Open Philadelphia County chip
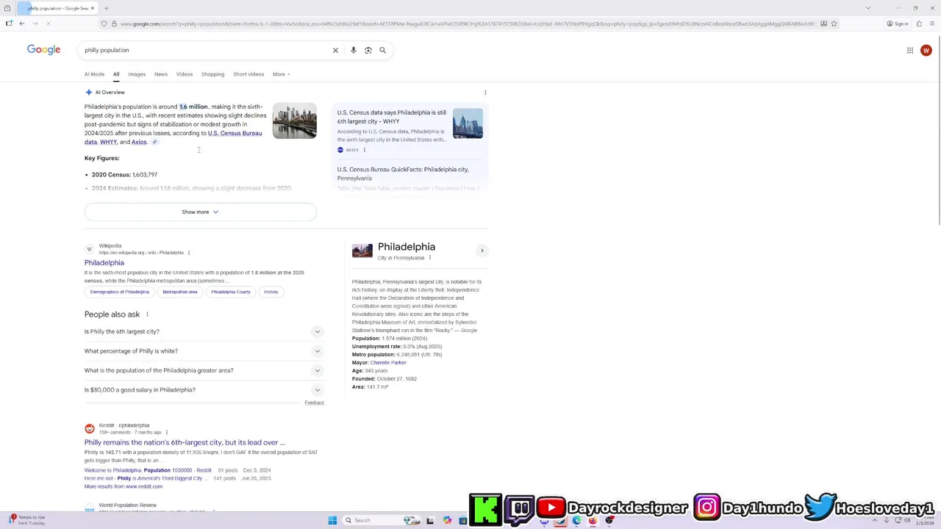Viewport: 941px width, 529px height. point(231,292)
